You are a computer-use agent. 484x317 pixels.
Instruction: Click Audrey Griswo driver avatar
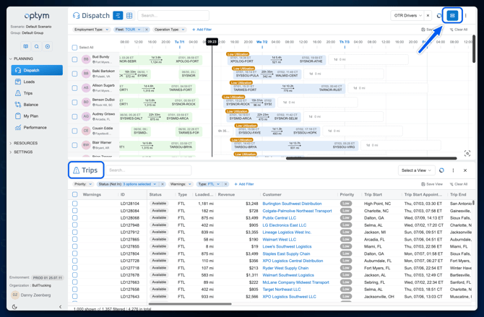(x=86, y=116)
